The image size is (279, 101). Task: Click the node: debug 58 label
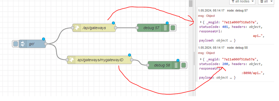pyautogui.click(x=237, y=48)
